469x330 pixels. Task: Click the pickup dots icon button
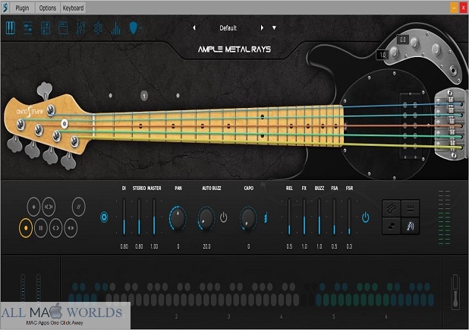pyautogui.click(x=410, y=208)
